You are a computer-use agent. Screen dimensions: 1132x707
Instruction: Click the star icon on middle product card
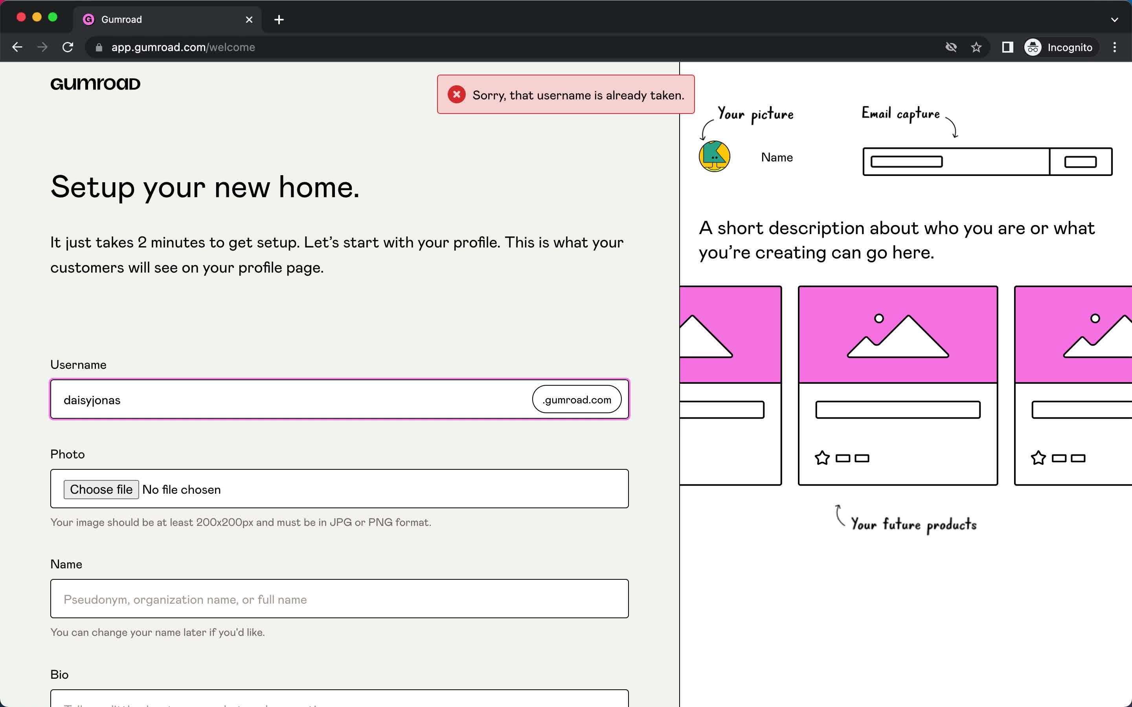tap(822, 458)
